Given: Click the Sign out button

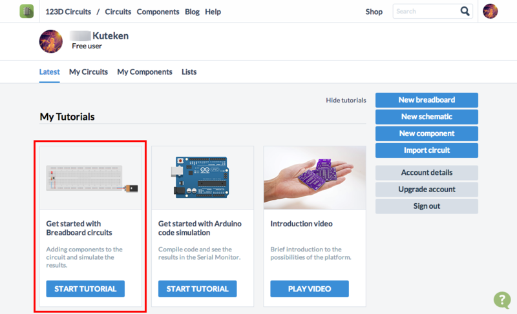Looking at the screenshot, I should [427, 206].
